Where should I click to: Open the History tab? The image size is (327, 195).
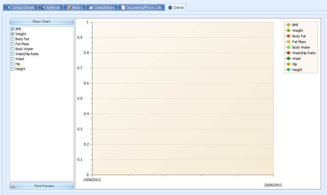tap(74, 7)
